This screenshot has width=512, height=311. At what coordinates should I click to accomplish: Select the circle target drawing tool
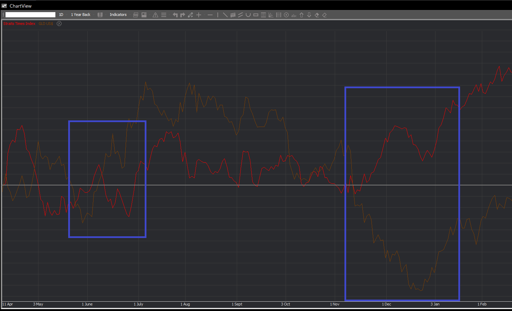286,15
